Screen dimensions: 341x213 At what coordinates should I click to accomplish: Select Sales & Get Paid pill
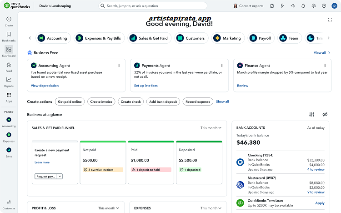pyautogui.click(x=150, y=38)
